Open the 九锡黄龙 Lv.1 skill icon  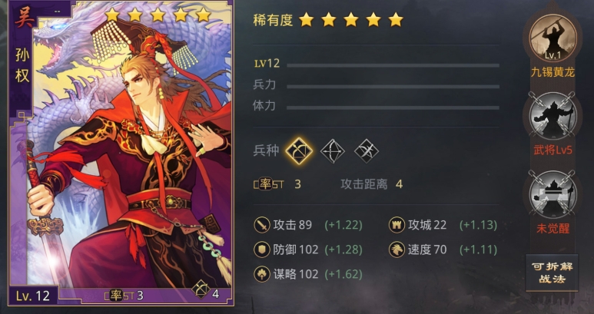point(553,38)
